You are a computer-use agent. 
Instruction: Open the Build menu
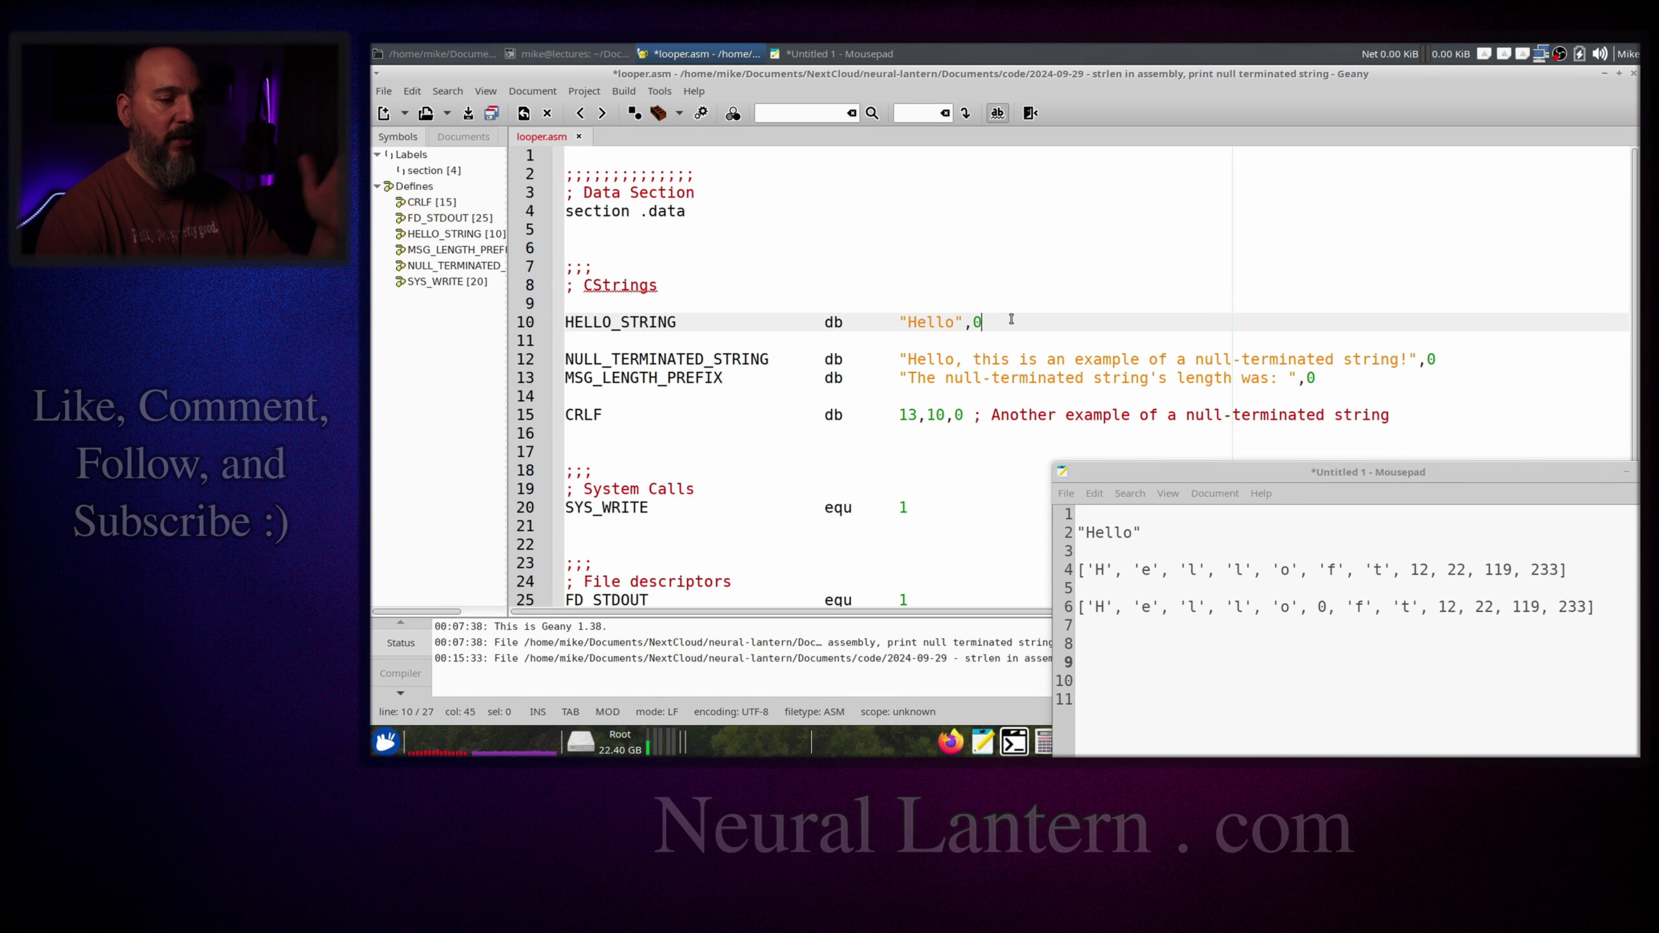pyautogui.click(x=623, y=91)
